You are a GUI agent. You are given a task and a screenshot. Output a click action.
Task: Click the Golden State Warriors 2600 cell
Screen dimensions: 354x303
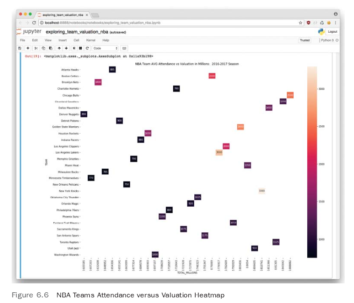point(241,127)
